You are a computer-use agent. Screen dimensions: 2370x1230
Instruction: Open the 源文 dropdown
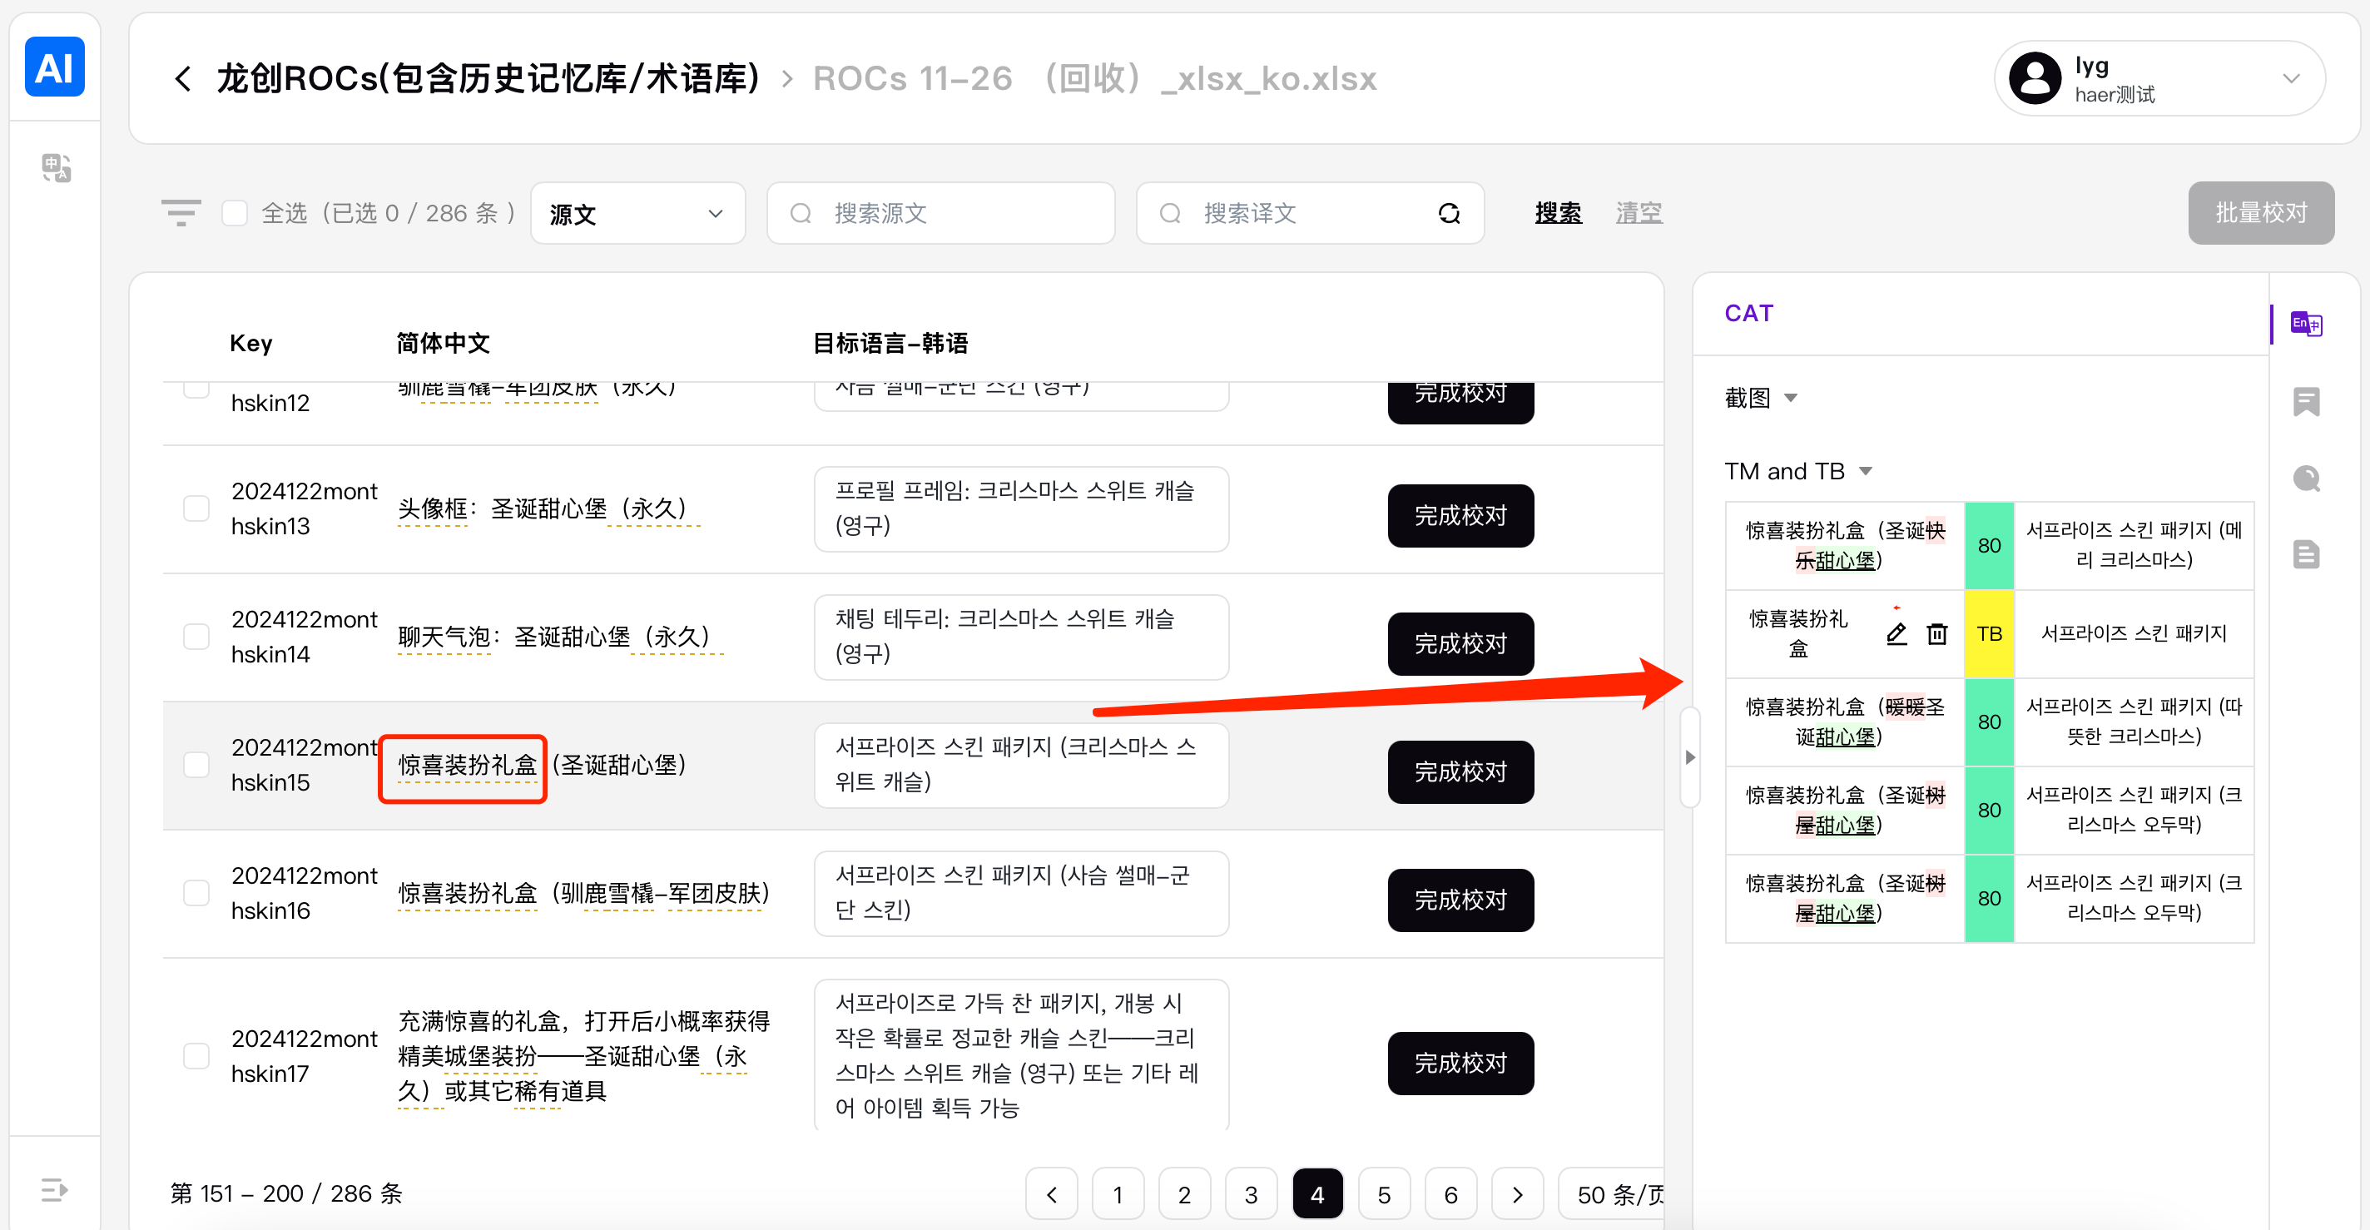637,213
